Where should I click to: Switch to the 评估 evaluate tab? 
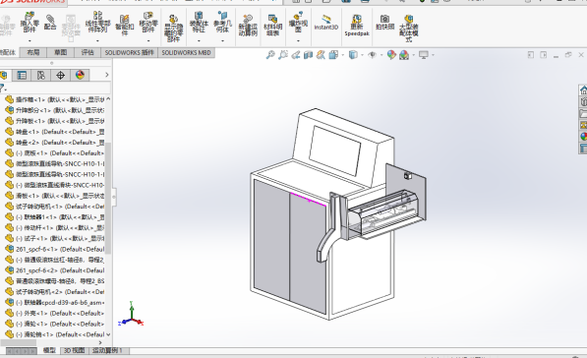pyautogui.click(x=88, y=53)
